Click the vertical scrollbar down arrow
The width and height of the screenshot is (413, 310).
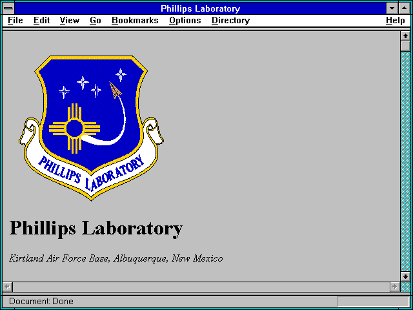tap(405, 276)
